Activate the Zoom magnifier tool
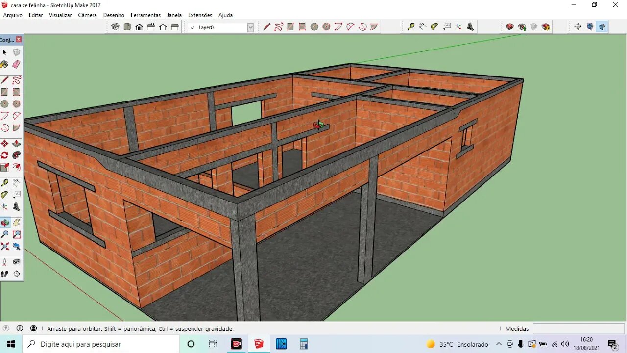 [5, 234]
